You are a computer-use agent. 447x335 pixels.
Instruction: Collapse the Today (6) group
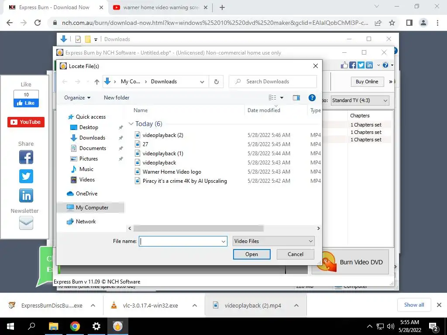click(x=131, y=123)
